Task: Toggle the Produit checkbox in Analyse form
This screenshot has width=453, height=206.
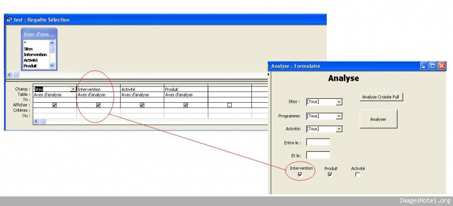Action: point(330,174)
